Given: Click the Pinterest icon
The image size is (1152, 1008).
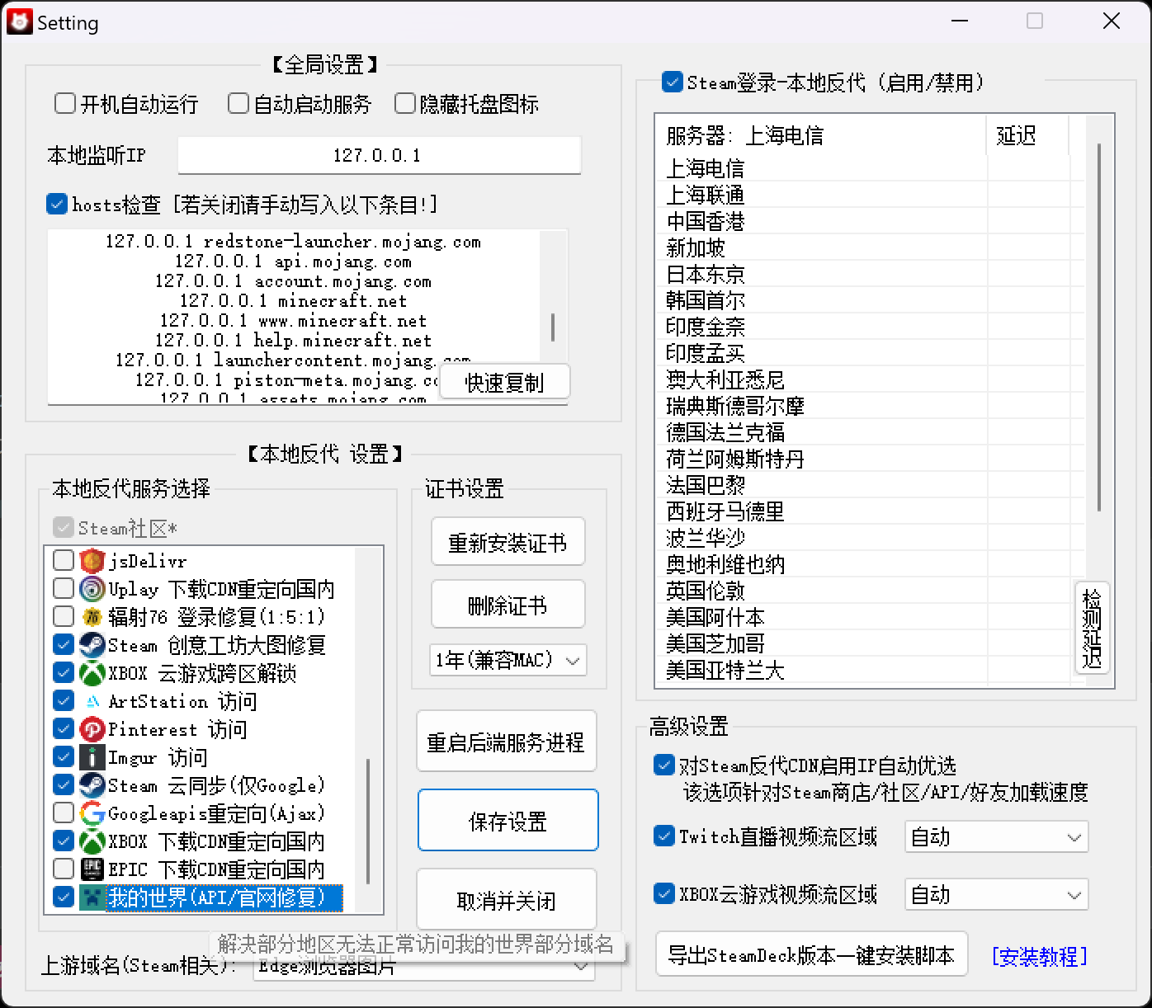Looking at the screenshot, I should [92, 729].
